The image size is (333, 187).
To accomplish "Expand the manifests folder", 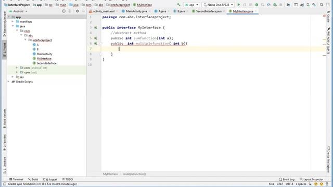I will pyautogui.click(x=12, y=21).
